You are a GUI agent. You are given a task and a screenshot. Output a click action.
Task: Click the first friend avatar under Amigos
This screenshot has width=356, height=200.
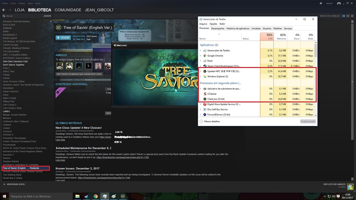(x=60, y=66)
